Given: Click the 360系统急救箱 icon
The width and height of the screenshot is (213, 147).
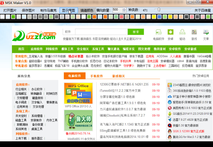Looking at the screenshot, I should click(x=169, y=91).
